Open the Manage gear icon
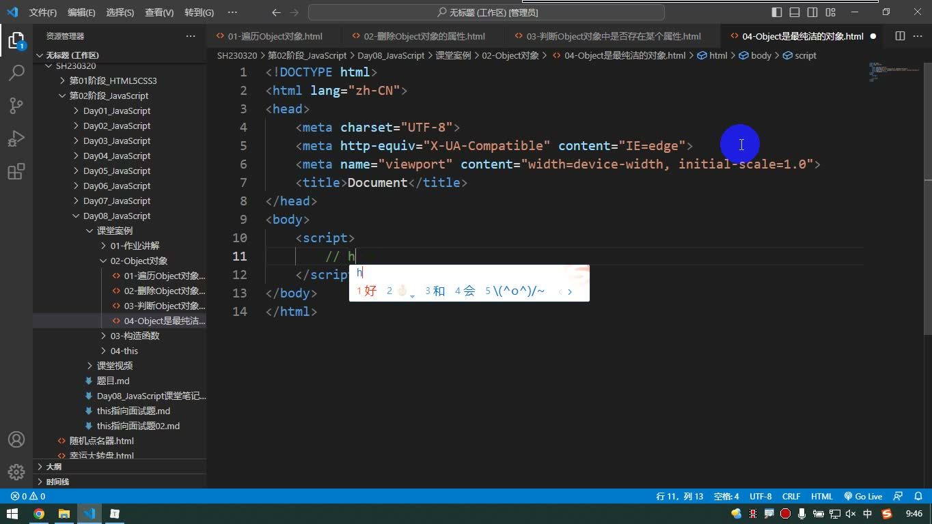The image size is (932, 524). 16,471
